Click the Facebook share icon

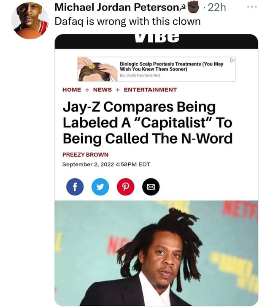75,187
